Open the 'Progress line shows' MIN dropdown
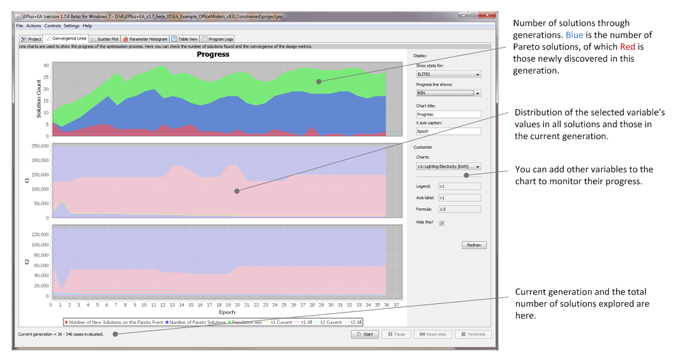The image size is (674, 362). click(x=448, y=93)
